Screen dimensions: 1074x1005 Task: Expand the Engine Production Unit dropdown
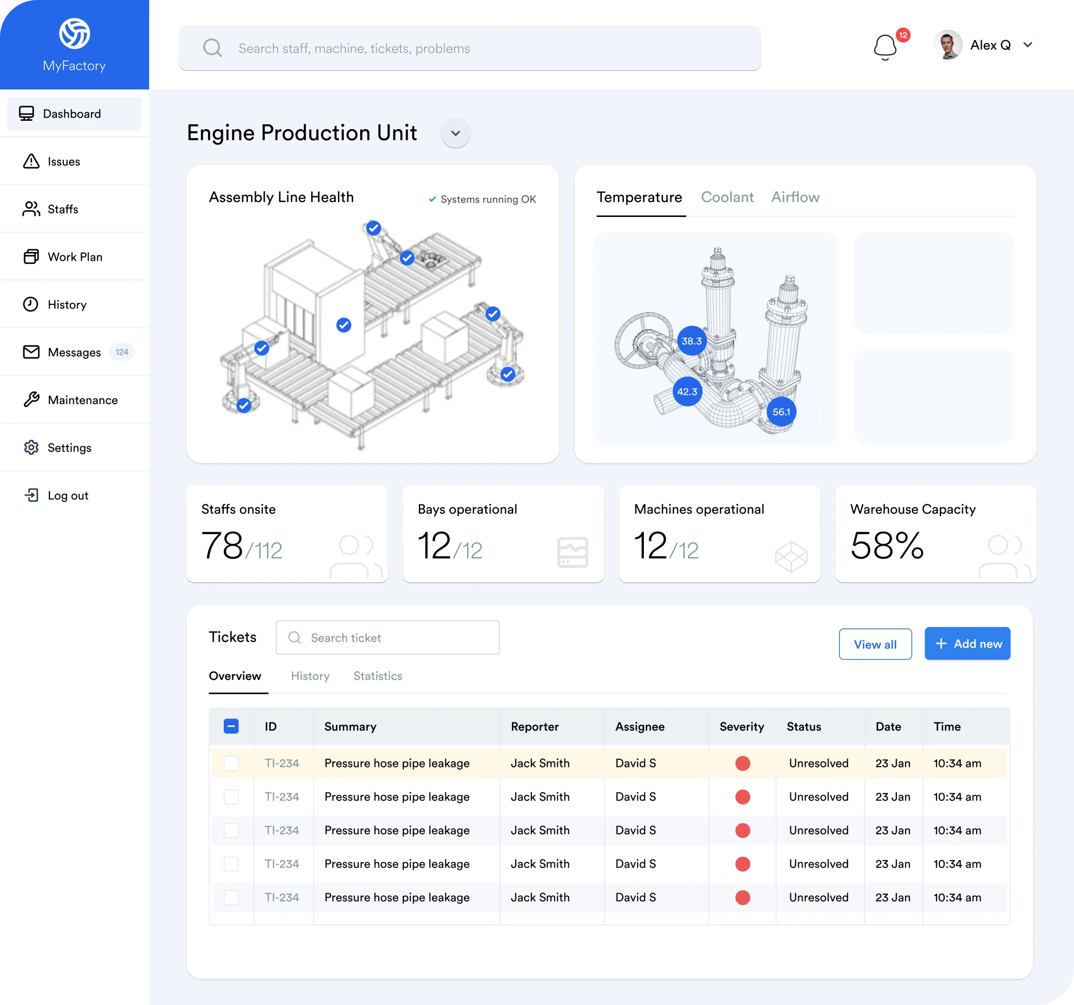[456, 133]
